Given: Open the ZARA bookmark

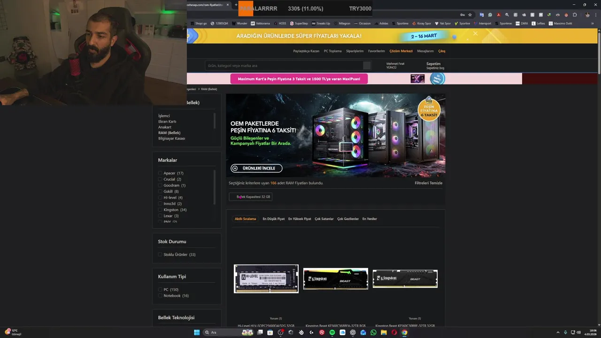Looking at the screenshot, I should click(522, 23).
